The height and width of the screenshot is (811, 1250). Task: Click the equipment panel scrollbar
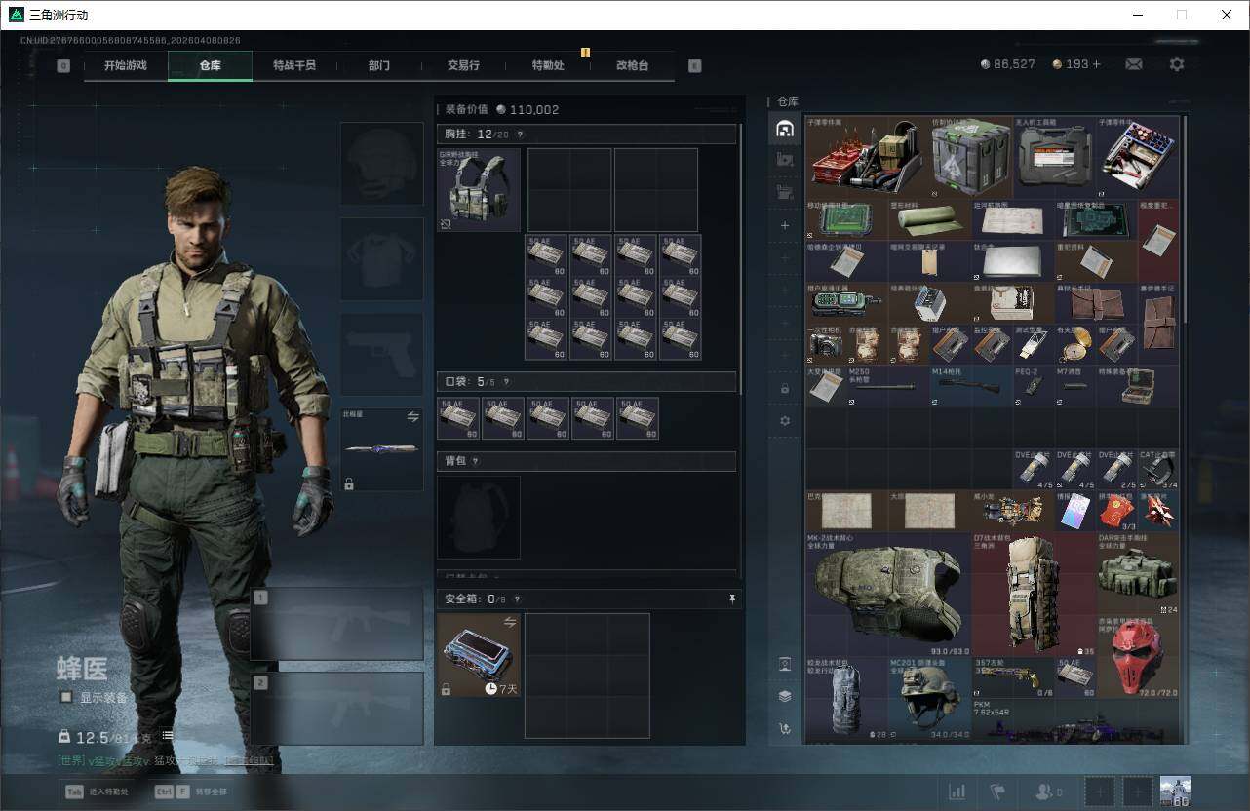742,258
